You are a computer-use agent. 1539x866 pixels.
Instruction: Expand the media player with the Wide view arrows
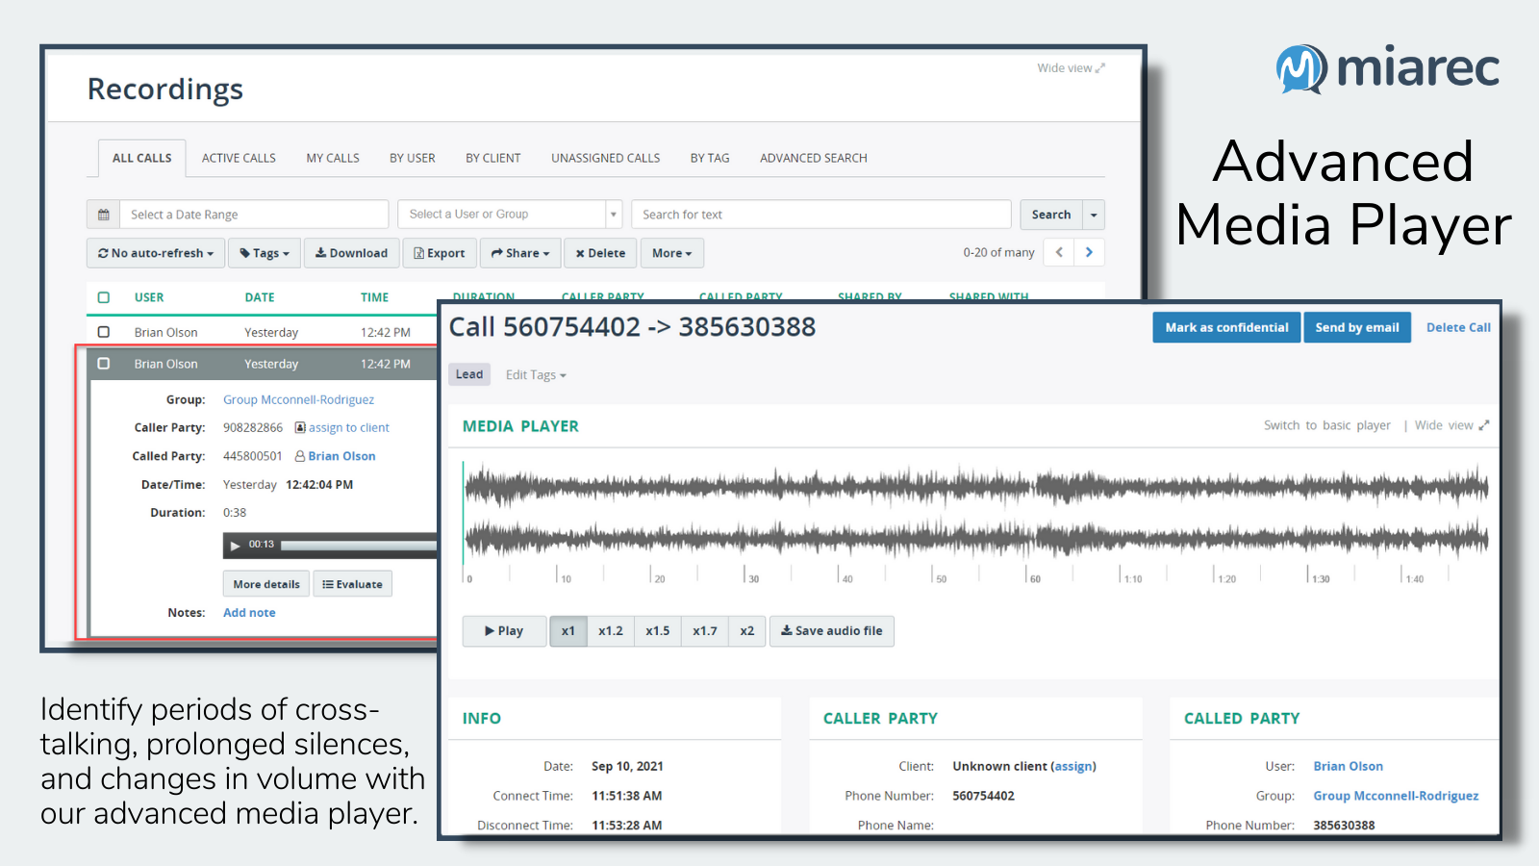point(1482,424)
